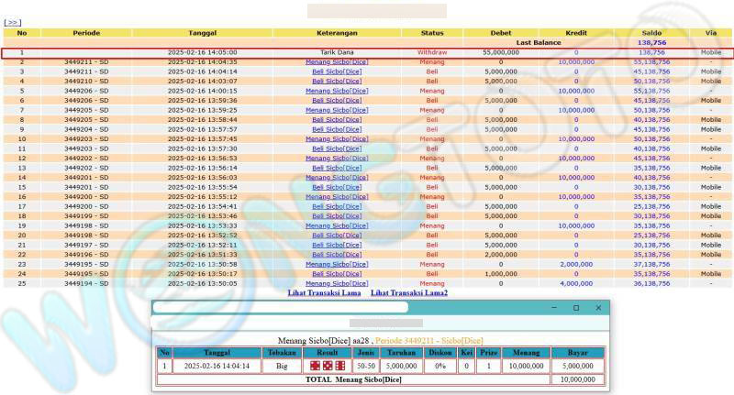Click the middle red dice in Result

pos(328,366)
